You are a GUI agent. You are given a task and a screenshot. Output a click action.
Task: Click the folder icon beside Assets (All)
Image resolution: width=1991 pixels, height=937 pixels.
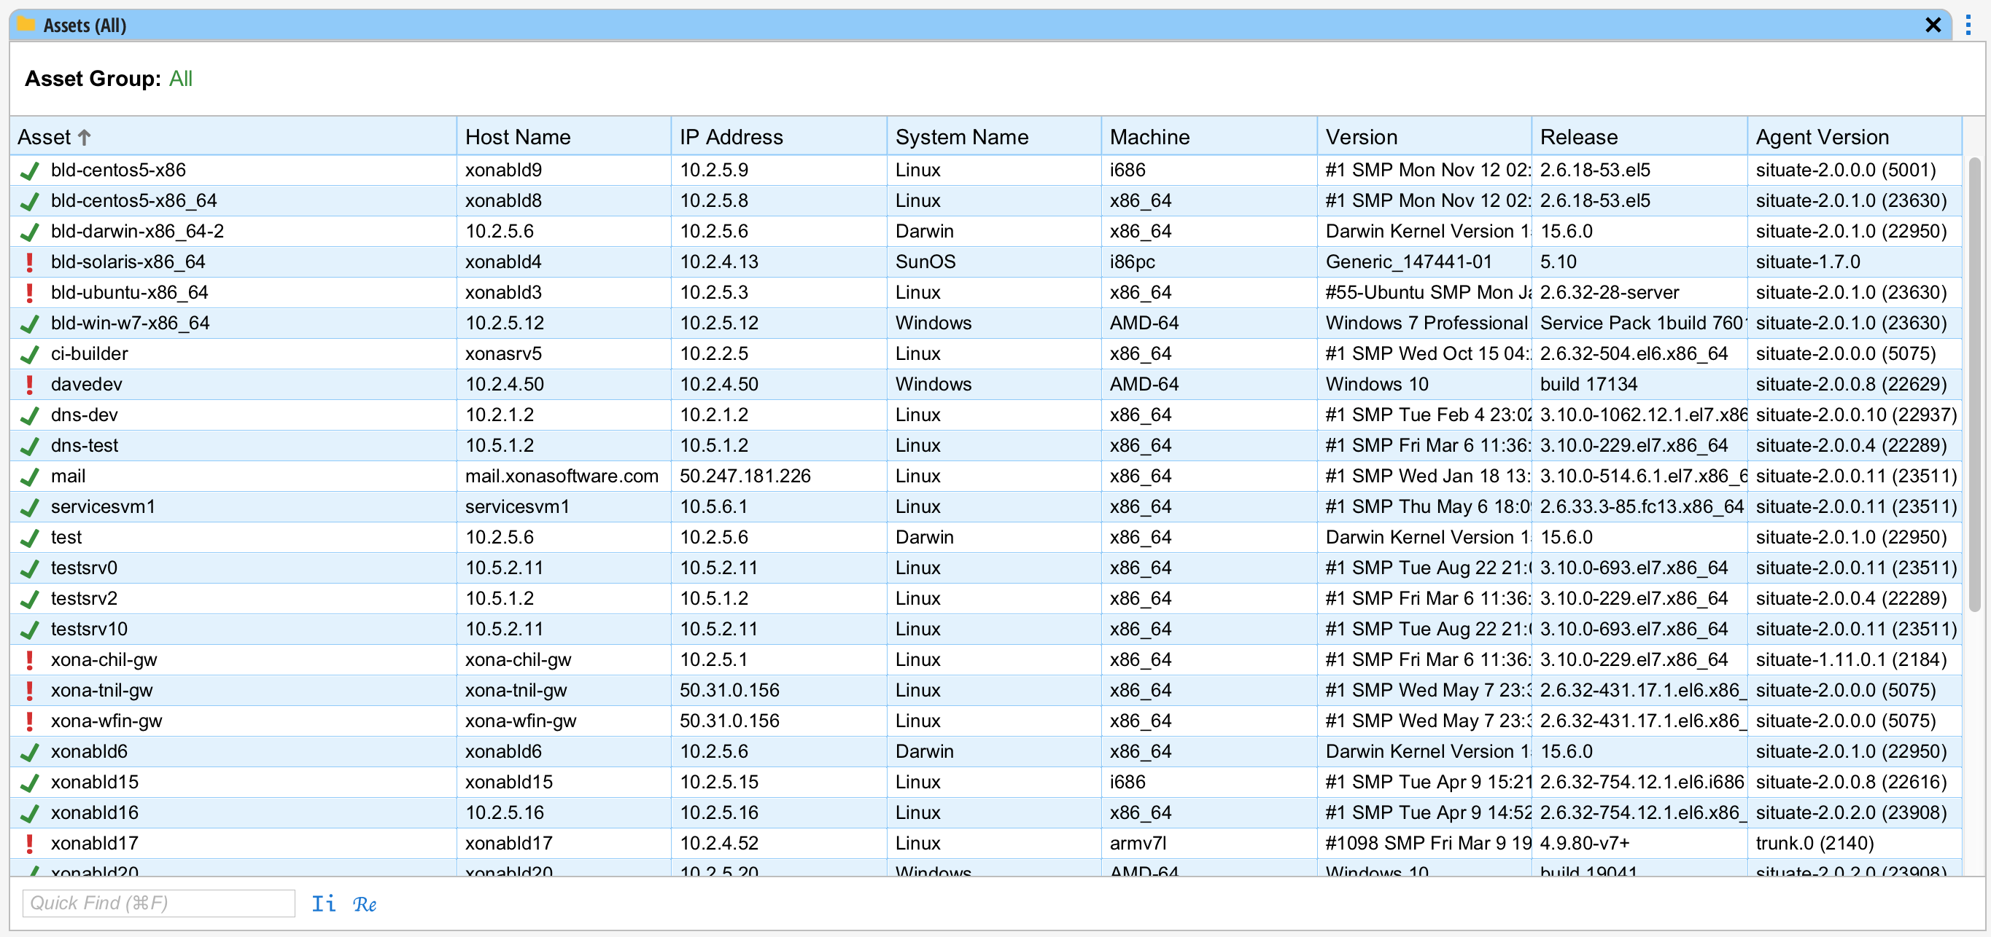tap(26, 25)
